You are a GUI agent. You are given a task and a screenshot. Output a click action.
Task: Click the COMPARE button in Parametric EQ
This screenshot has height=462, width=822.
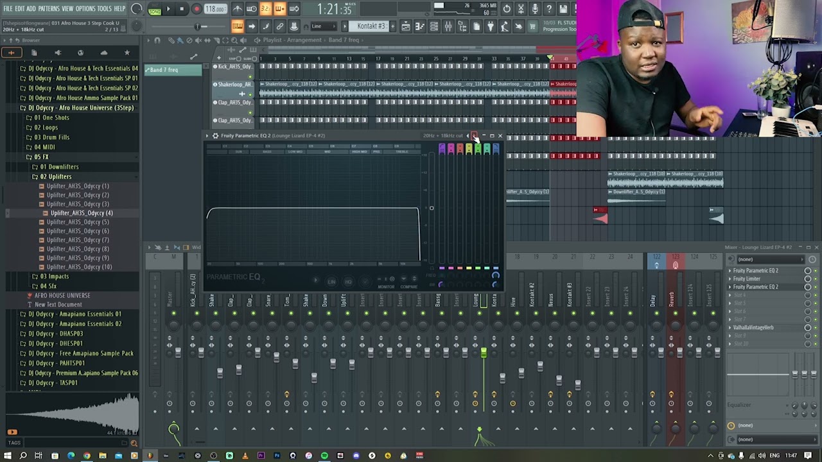point(409,287)
